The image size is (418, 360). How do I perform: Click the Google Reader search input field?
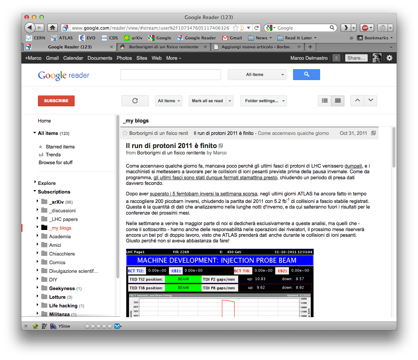tap(171, 74)
